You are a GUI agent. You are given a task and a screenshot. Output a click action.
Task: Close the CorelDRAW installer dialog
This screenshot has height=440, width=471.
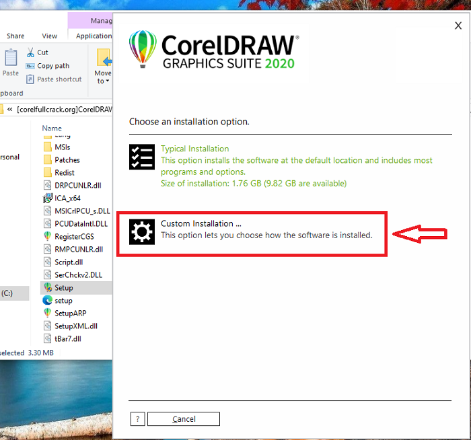(x=458, y=26)
